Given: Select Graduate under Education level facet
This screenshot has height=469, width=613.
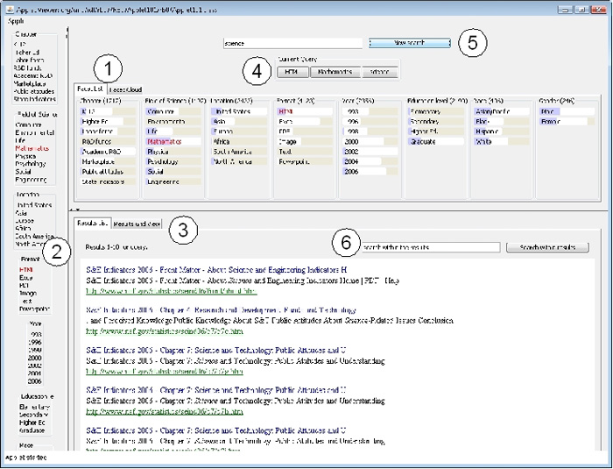Looking at the screenshot, I should 423,141.
